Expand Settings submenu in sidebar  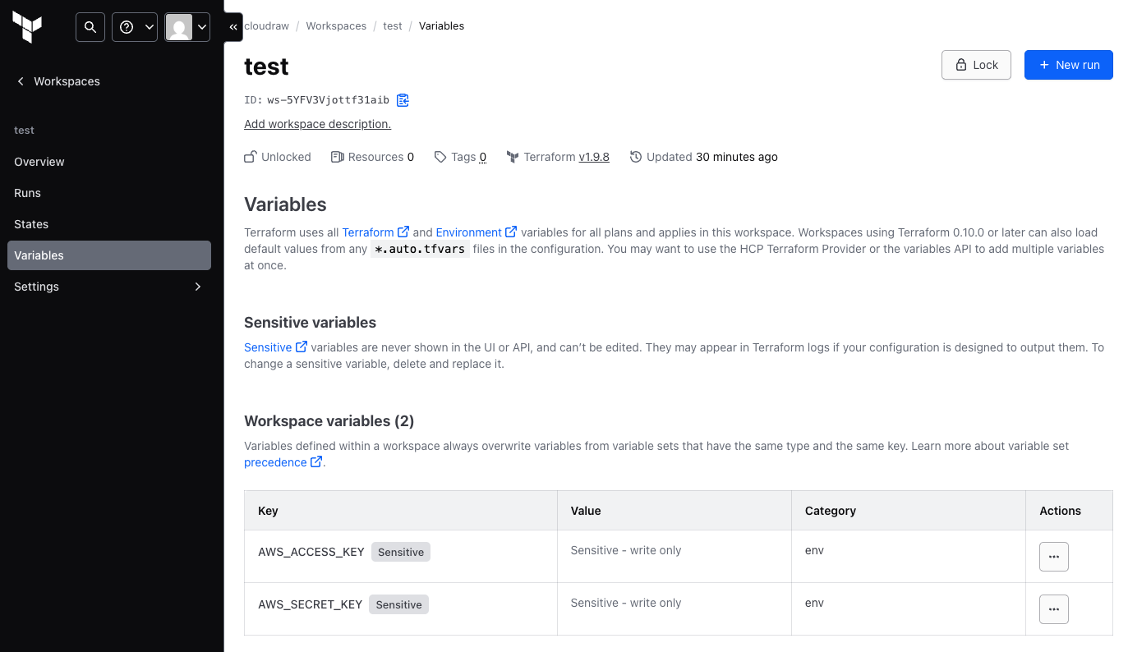109,287
